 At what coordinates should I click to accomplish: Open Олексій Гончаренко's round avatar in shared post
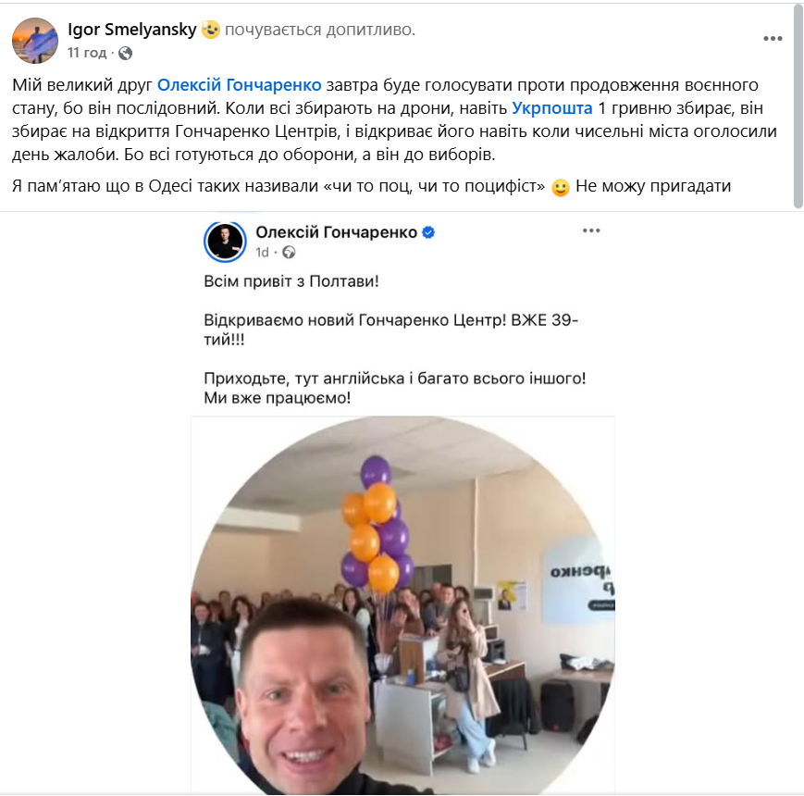click(x=225, y=241)
